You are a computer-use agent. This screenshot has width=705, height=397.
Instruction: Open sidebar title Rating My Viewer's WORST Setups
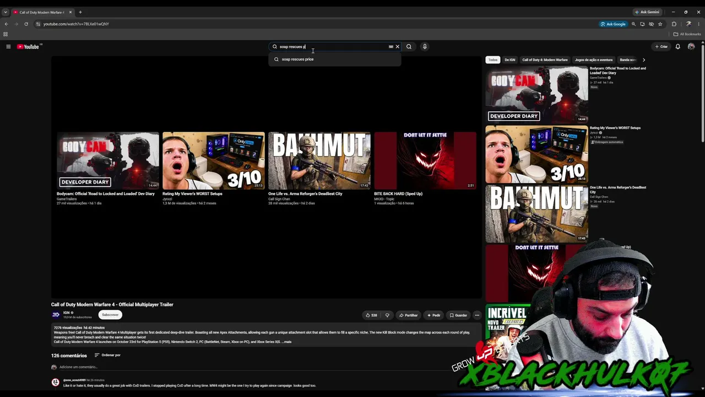click(615, 128)
